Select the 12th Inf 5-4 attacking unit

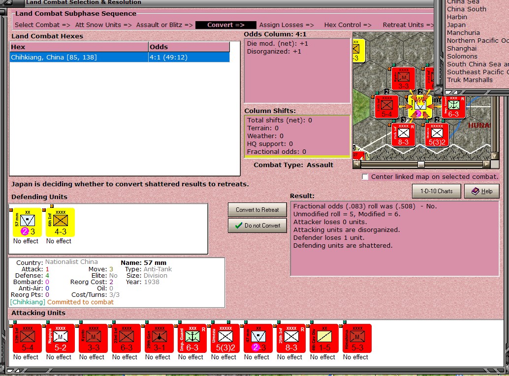[x=27, y=338]
